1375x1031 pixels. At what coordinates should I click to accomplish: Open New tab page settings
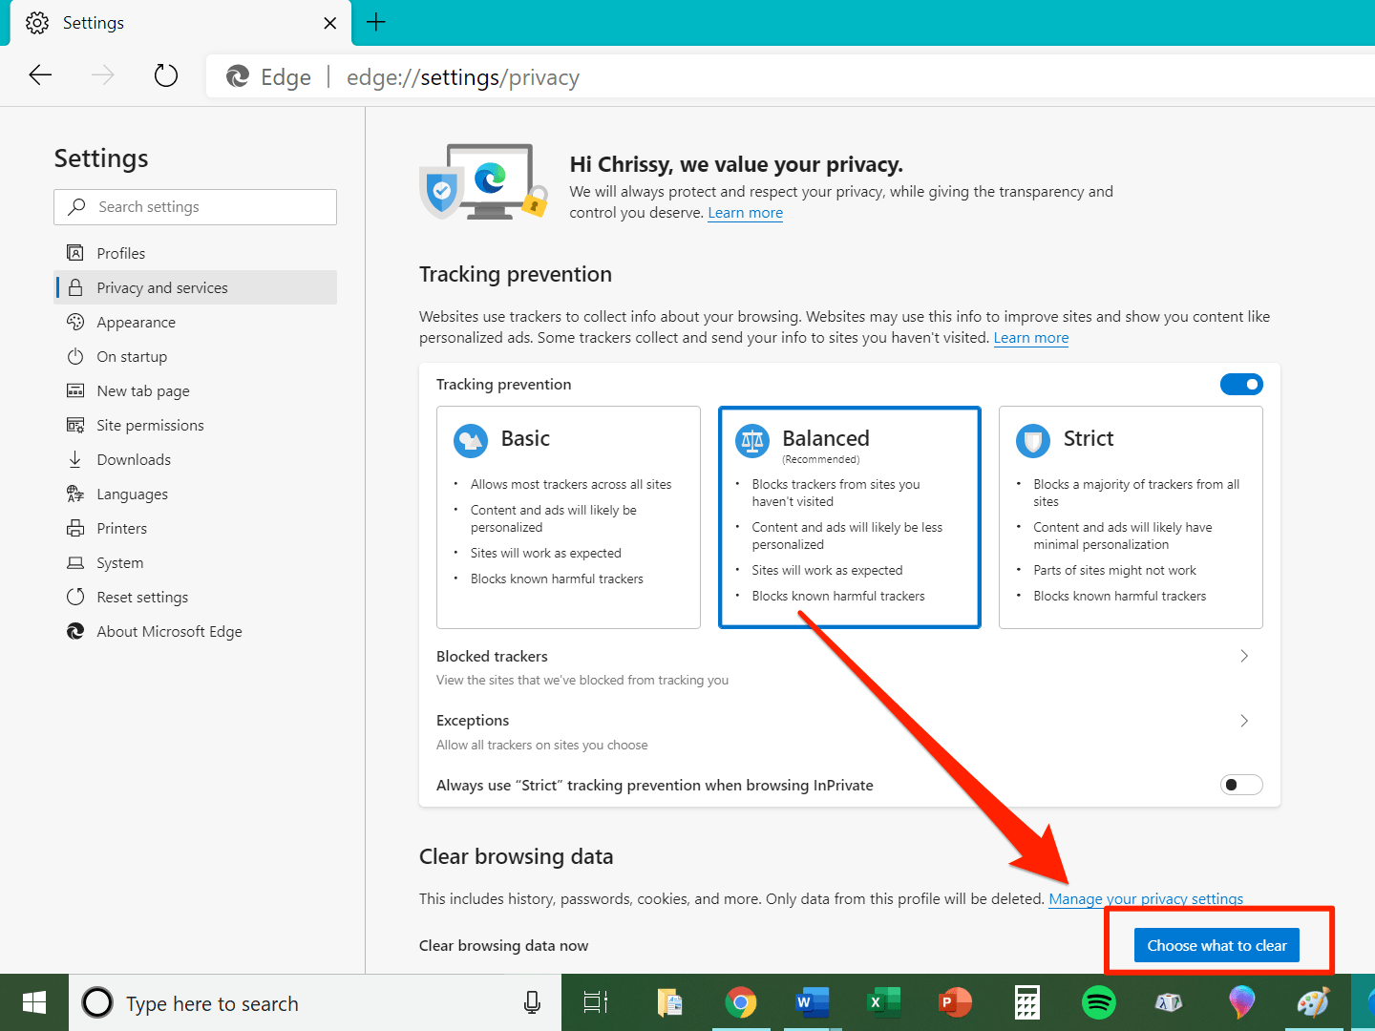[x=196, y=390]
